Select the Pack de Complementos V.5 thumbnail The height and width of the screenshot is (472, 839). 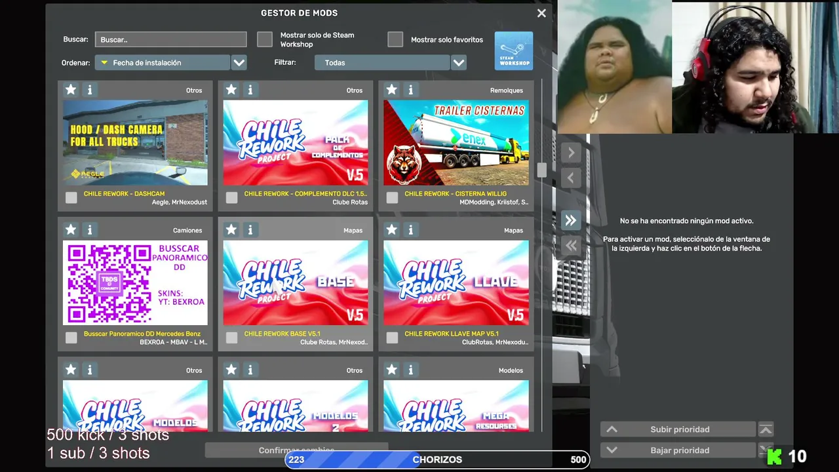(x=296, y=142)
